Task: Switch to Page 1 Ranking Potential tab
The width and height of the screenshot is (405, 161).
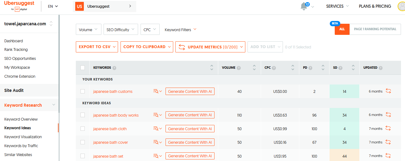Action: point(375,29)
